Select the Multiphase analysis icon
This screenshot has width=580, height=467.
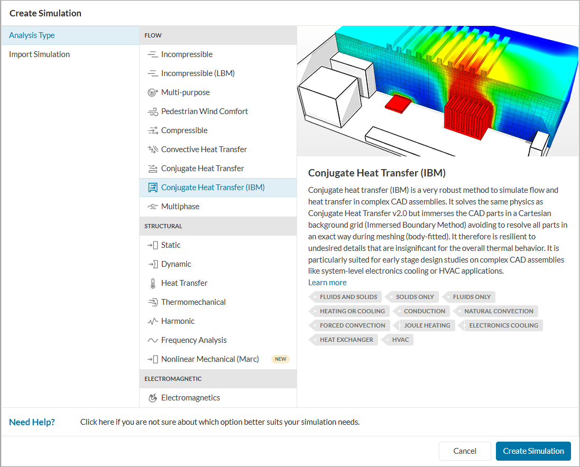[152, 207]
